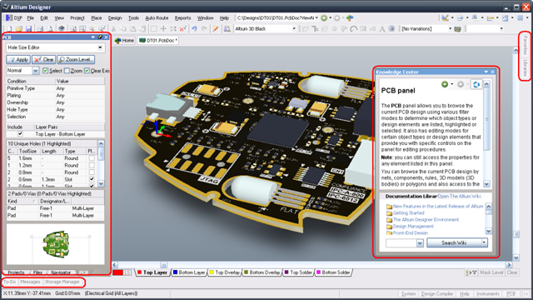Select the Place String 'A' tool

(x=381, y=29)
